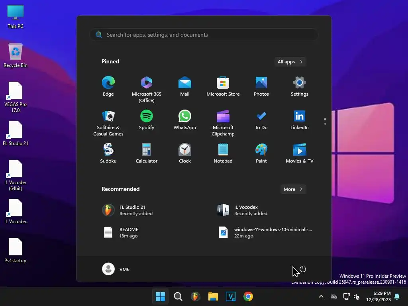The width and height of the screenshot is (408, 306).
Task: Launch Sudoku game
Action: click(108, 153)
